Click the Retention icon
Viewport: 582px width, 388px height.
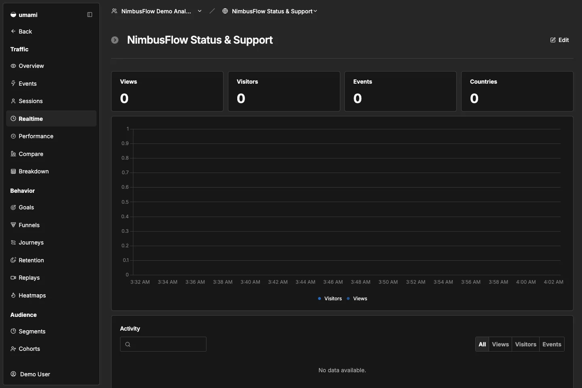click(13, 260)
